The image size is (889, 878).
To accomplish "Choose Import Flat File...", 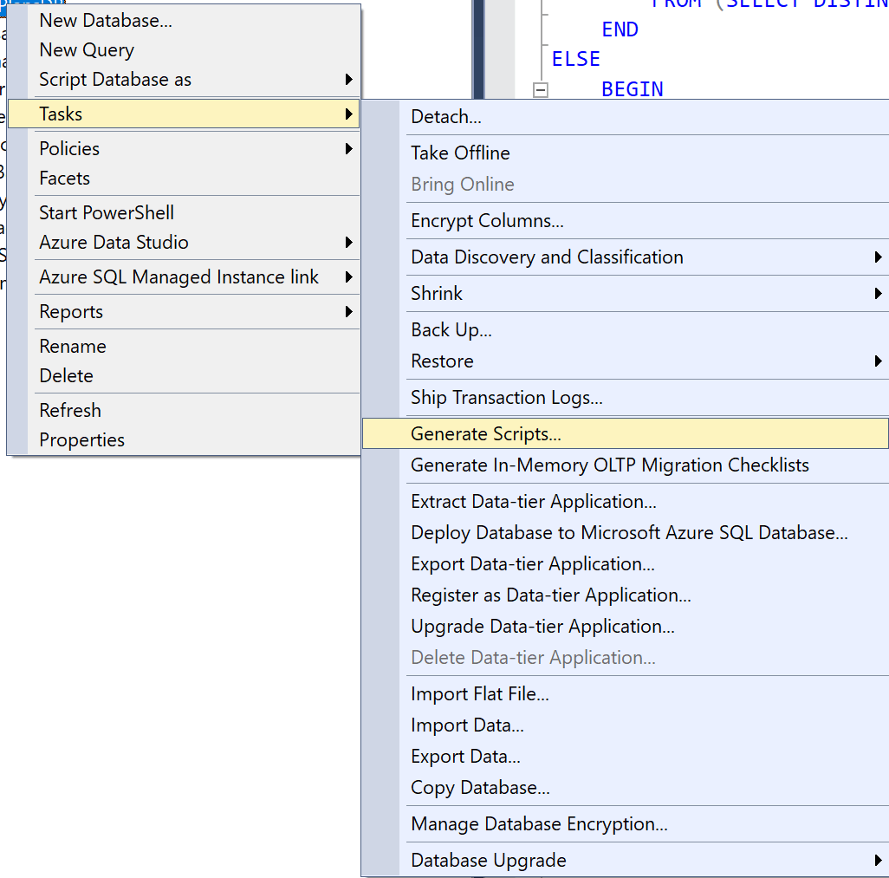I will tap(626, 693).
